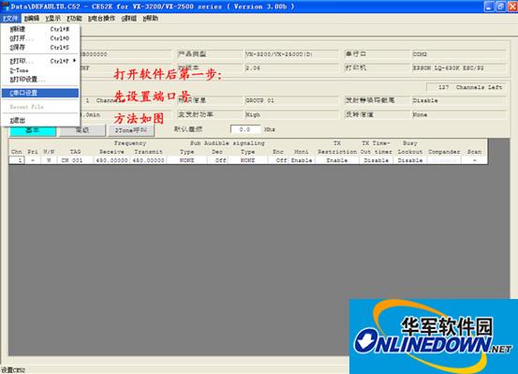Close the CE52E window
Screen dimensions: 518x374
(512, 7)
